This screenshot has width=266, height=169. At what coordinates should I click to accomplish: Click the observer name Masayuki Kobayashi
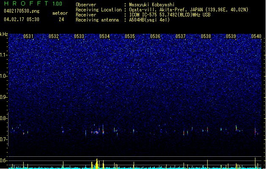[x=152, y=5]
